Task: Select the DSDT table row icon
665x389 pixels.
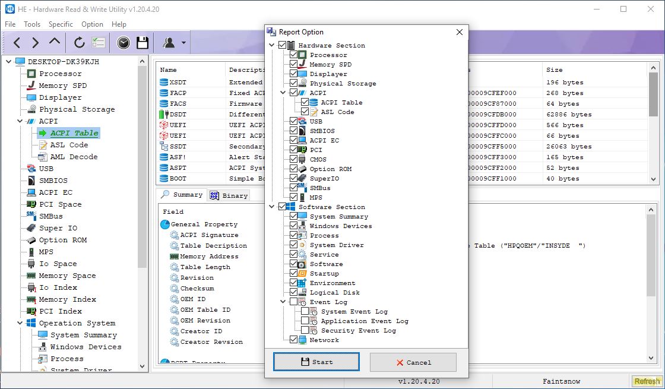Action: click(164, 115)
